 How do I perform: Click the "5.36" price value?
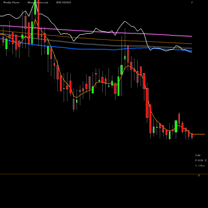(198, 155)
